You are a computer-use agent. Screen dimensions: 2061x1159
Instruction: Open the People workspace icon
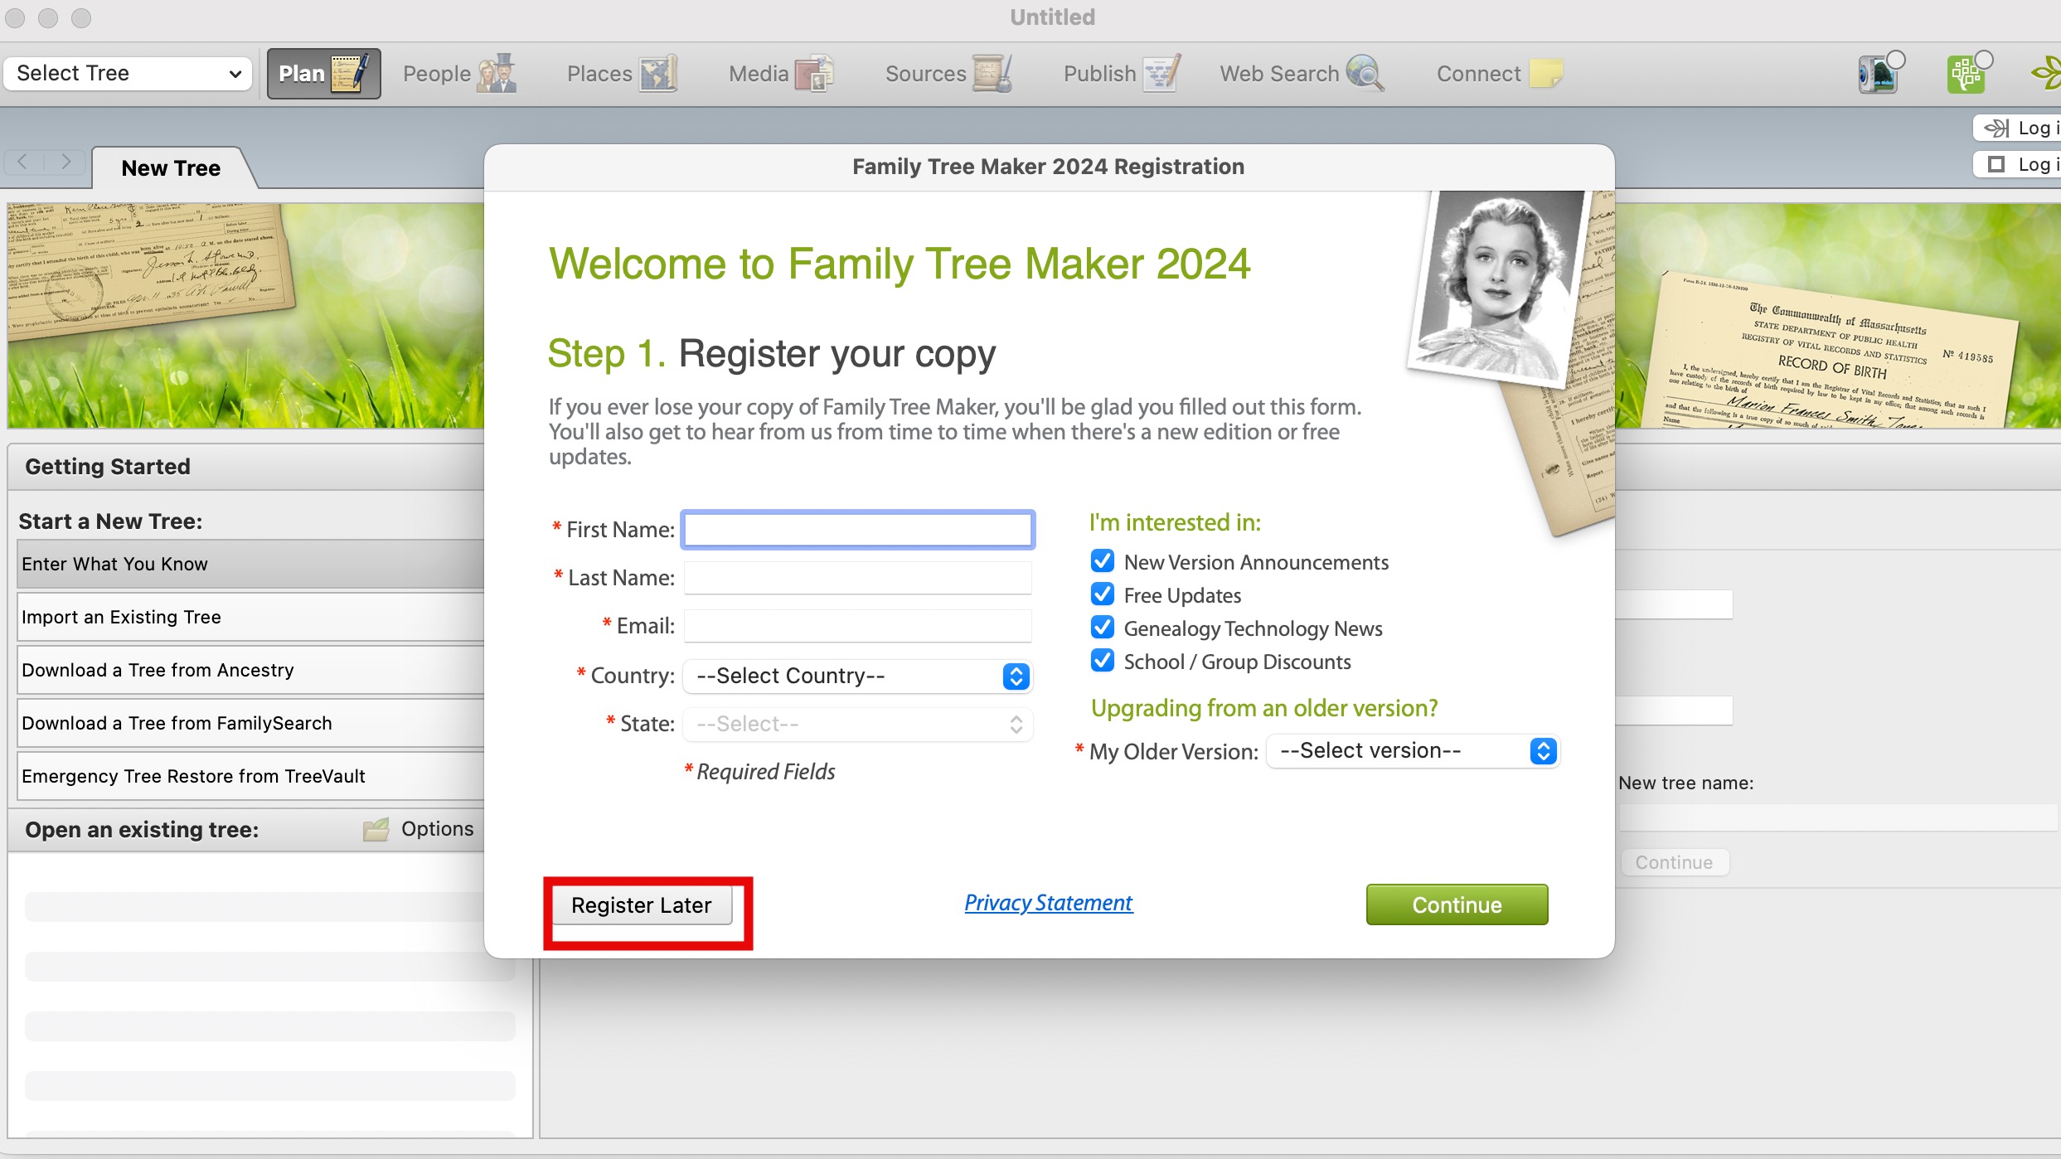coord(497,74)
